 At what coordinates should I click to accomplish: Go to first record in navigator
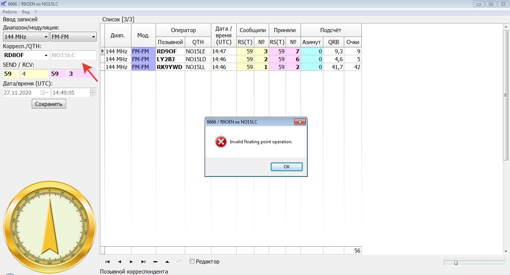pos(108,262)
